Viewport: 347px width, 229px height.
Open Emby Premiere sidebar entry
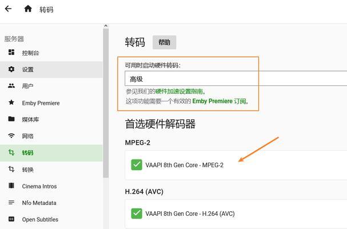click(x=51, y=103)
